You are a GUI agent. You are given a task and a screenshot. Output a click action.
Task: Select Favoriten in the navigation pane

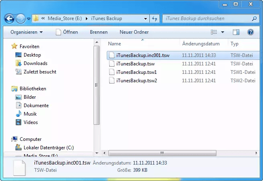pyautogui.click(x=29, y=47)
